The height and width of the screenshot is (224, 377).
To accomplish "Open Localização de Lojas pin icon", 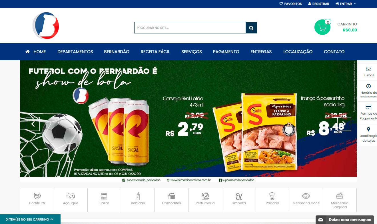I will click(368, 129).
